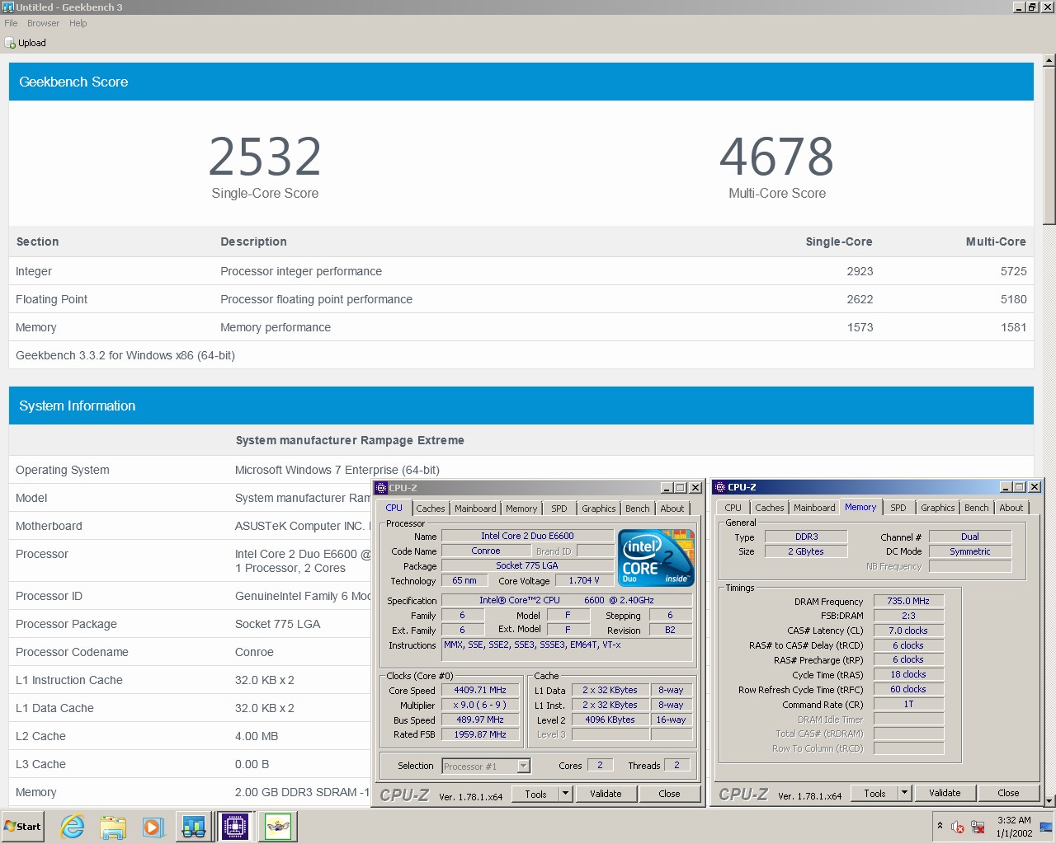The image size is (1056, 844).
Task: Click the Core Voltage value 1.704 V
Action: coord(584,580)
